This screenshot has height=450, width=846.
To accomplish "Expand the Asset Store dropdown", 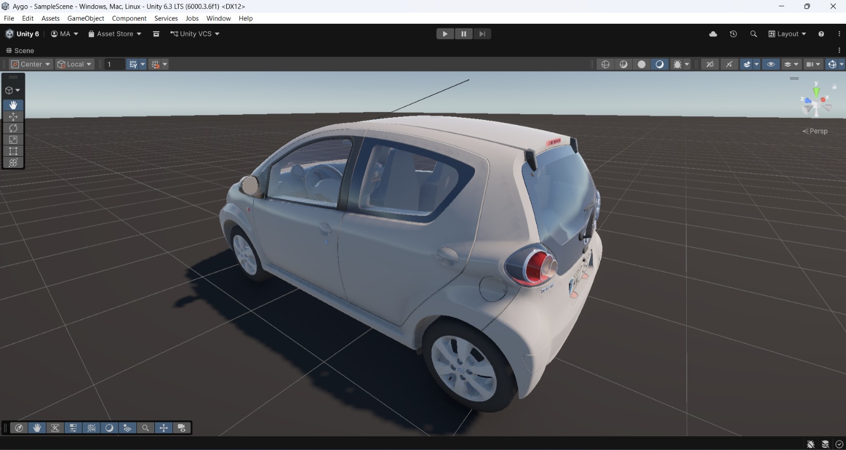I will tap(115, 34).
